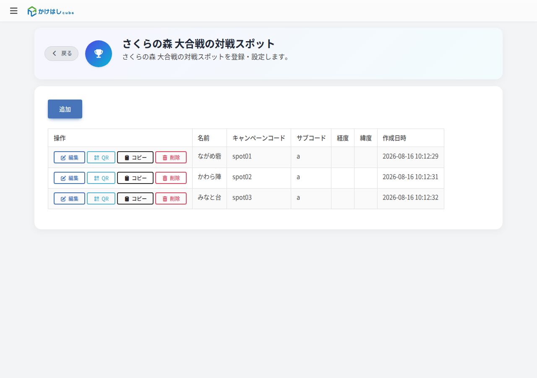Click the spot01 campaign code
This screenshot has width=537, height=378.
tap(242, 156)
